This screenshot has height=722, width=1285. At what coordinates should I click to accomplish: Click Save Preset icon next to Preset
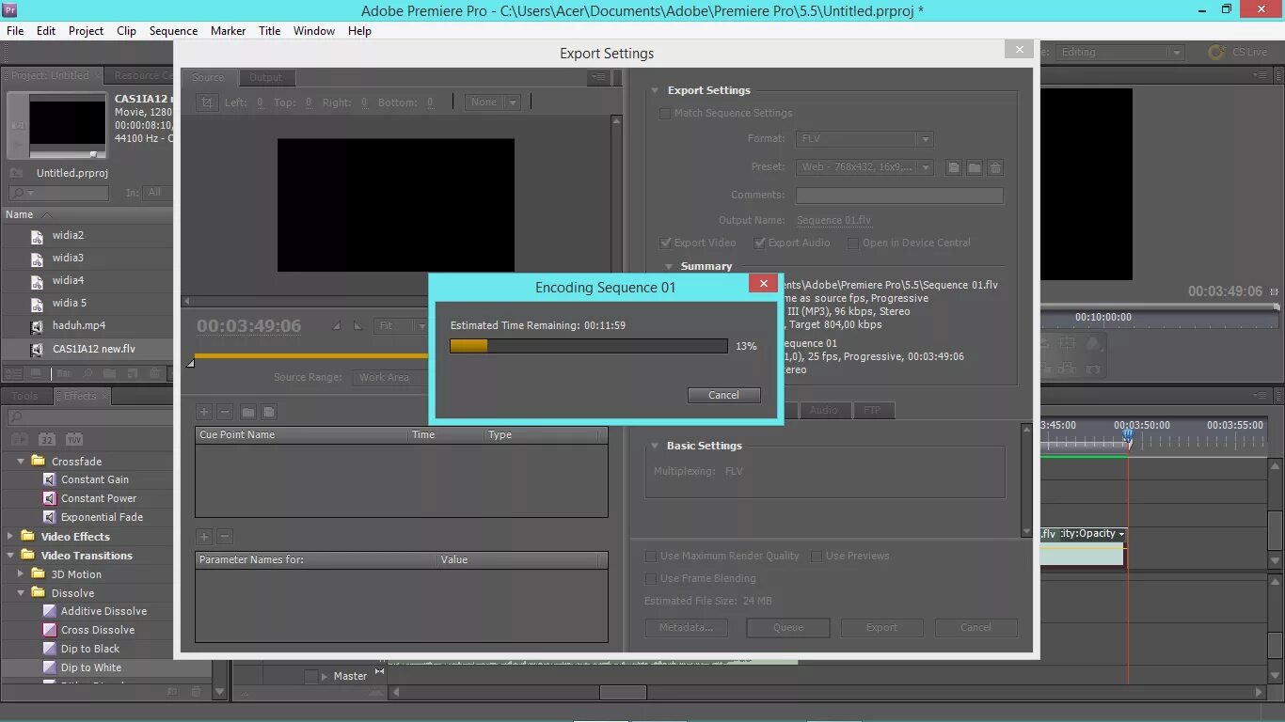pyautogui.click(x=954, y=167)
